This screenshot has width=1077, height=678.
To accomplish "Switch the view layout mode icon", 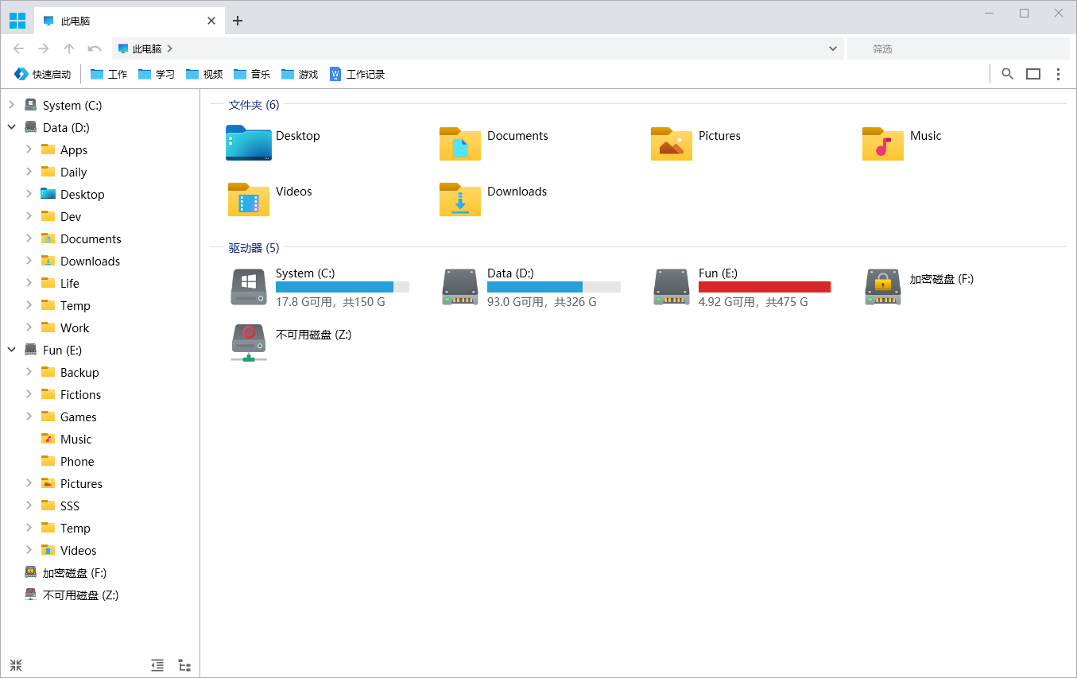I will click(1032, 73).
